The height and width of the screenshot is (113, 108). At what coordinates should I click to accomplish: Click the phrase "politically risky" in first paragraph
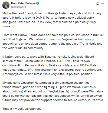click(x=86, y=22)
